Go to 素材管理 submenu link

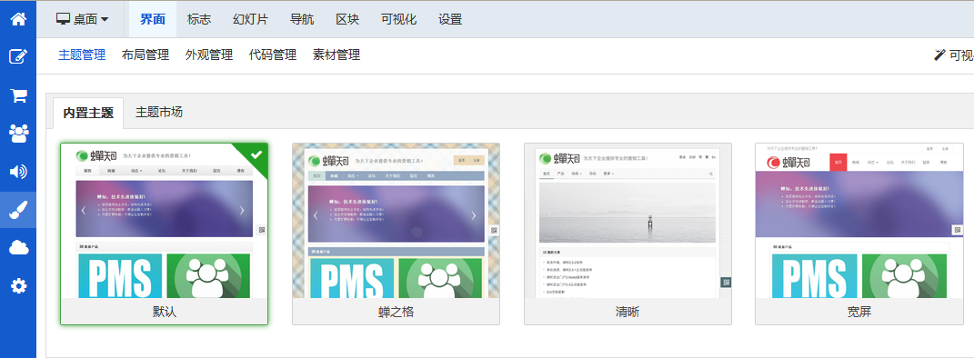click(x=336, y=55)
